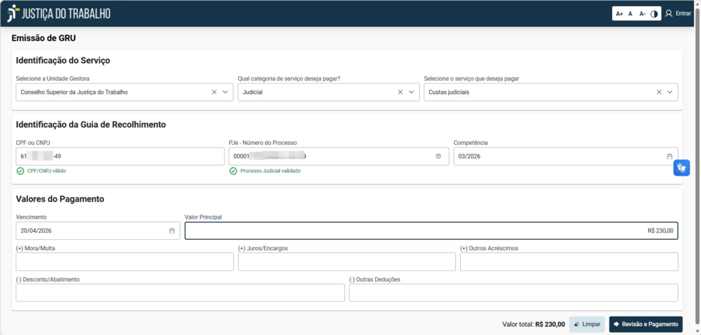701x335 pixels.
Task: Toggle high contrast mode icon
Action: click(x=654, y=14)
